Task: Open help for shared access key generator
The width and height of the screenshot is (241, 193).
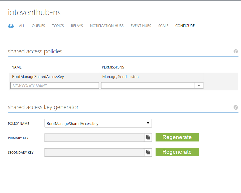Action: tap(236, 107)
